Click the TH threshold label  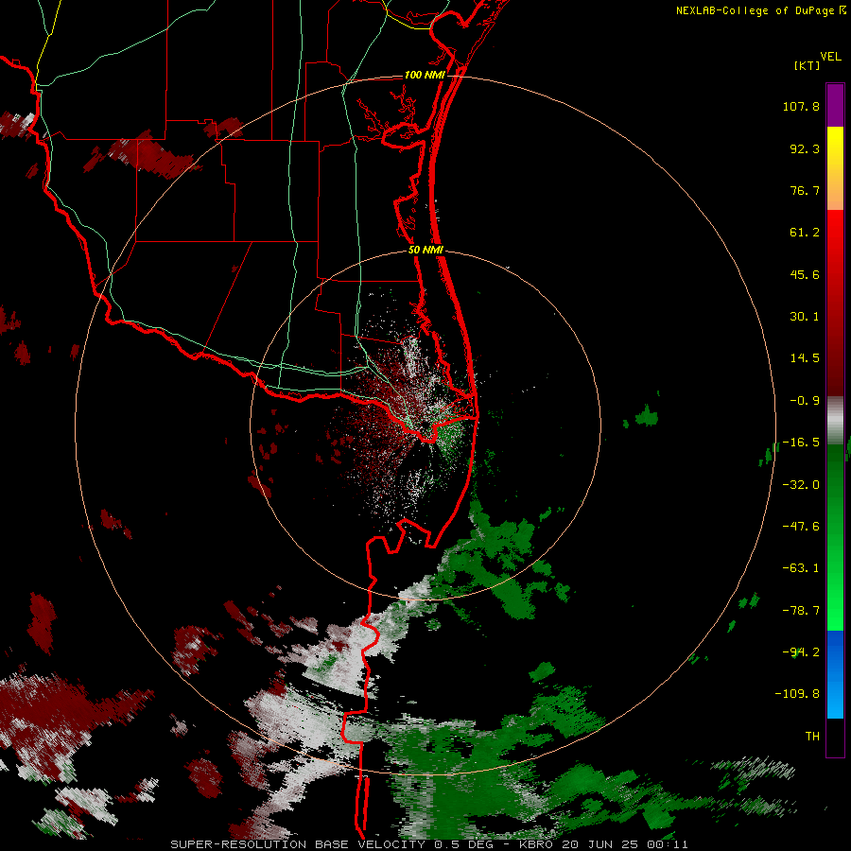812,736
